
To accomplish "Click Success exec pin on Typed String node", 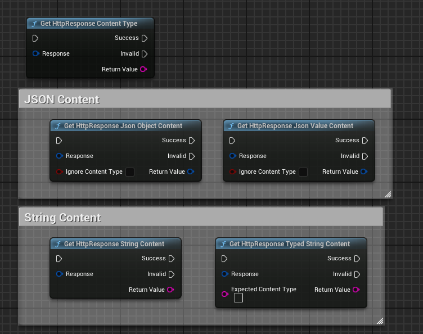I will (x=357, y=259).
